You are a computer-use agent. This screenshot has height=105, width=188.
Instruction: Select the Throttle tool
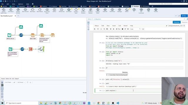click(156, 10)
